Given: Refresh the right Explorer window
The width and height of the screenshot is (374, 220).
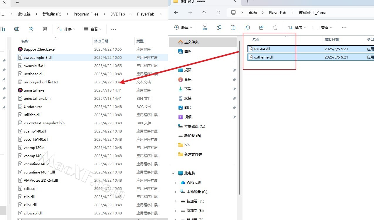Looking at the screenshot, I should pos(218,13).
